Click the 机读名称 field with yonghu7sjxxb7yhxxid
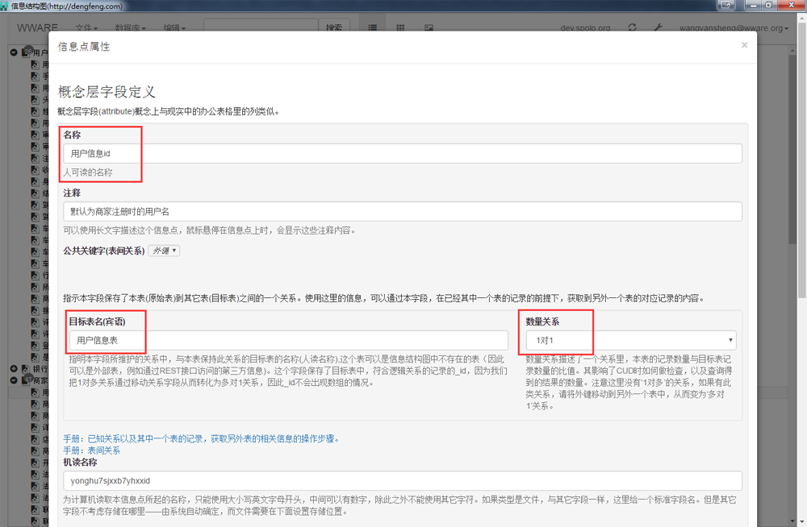The height and width of the screenshot is (527, 807). pyautogui.click(x=403, y=481)
